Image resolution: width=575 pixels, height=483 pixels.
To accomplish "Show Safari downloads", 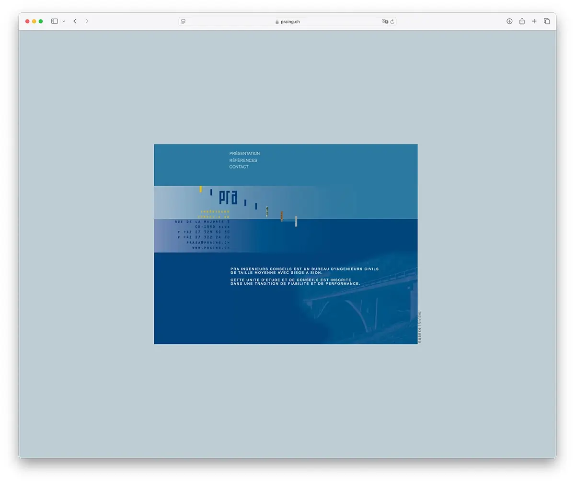I will tap(509, 21).
